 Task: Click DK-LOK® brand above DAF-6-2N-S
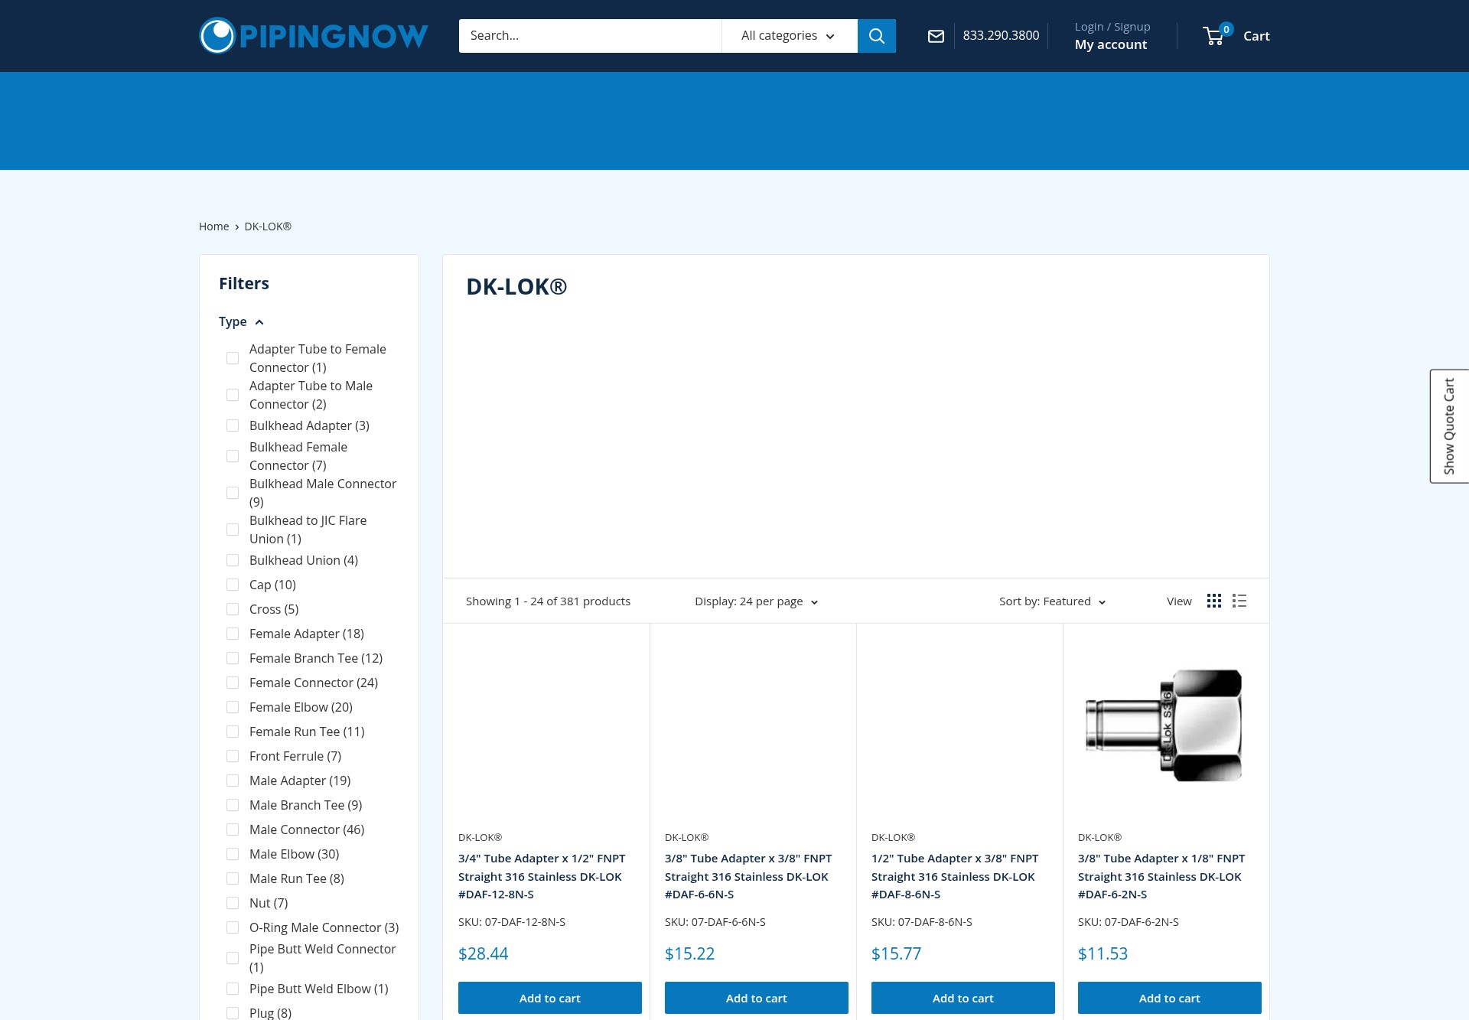[x=1099, y=838]
